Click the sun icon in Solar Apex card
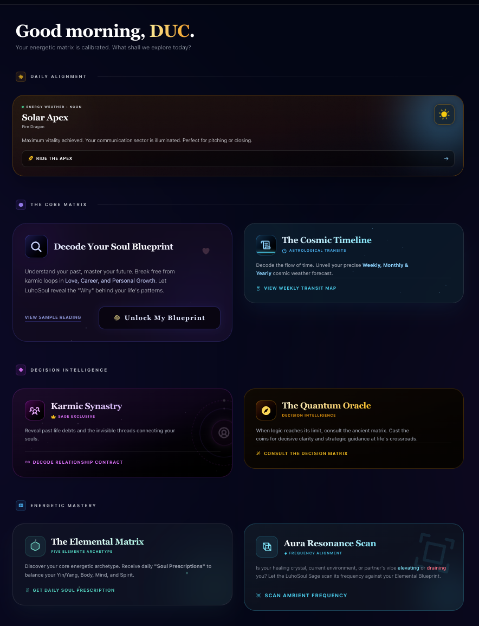Image resolution: width=479 pixels, height=626 pixels. (444, 114)
